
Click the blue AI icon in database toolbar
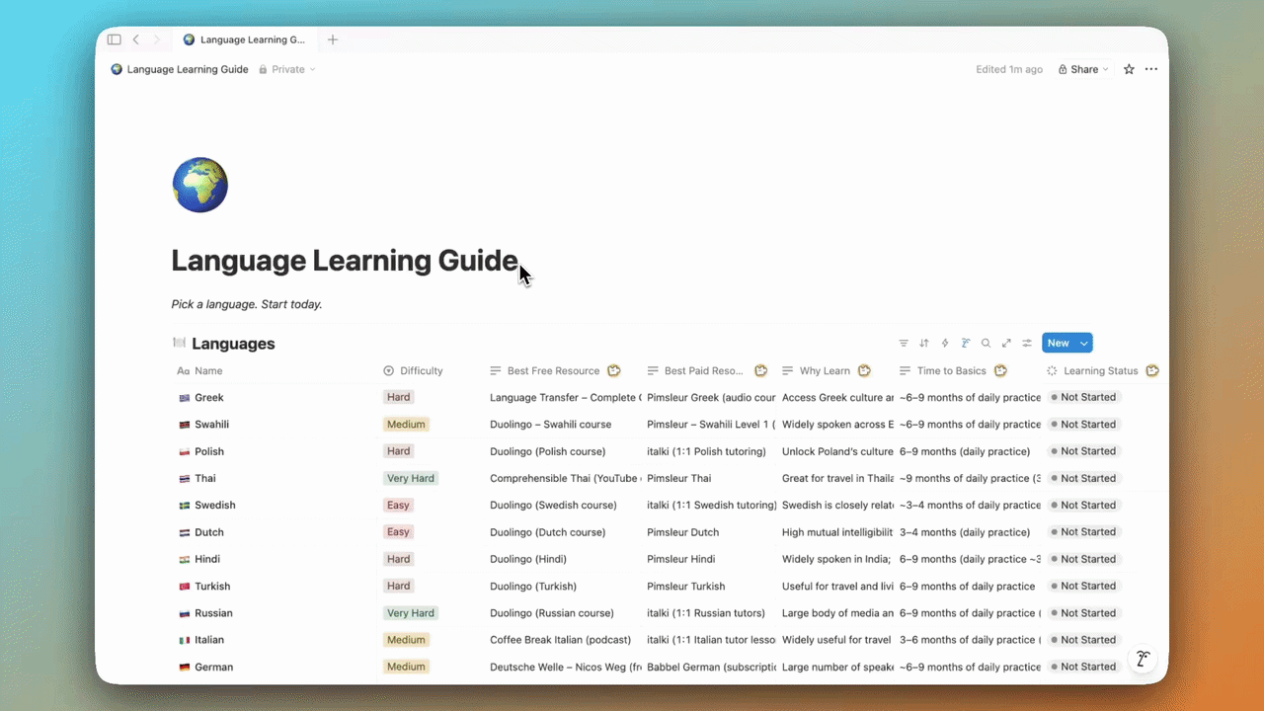(966, 344)
